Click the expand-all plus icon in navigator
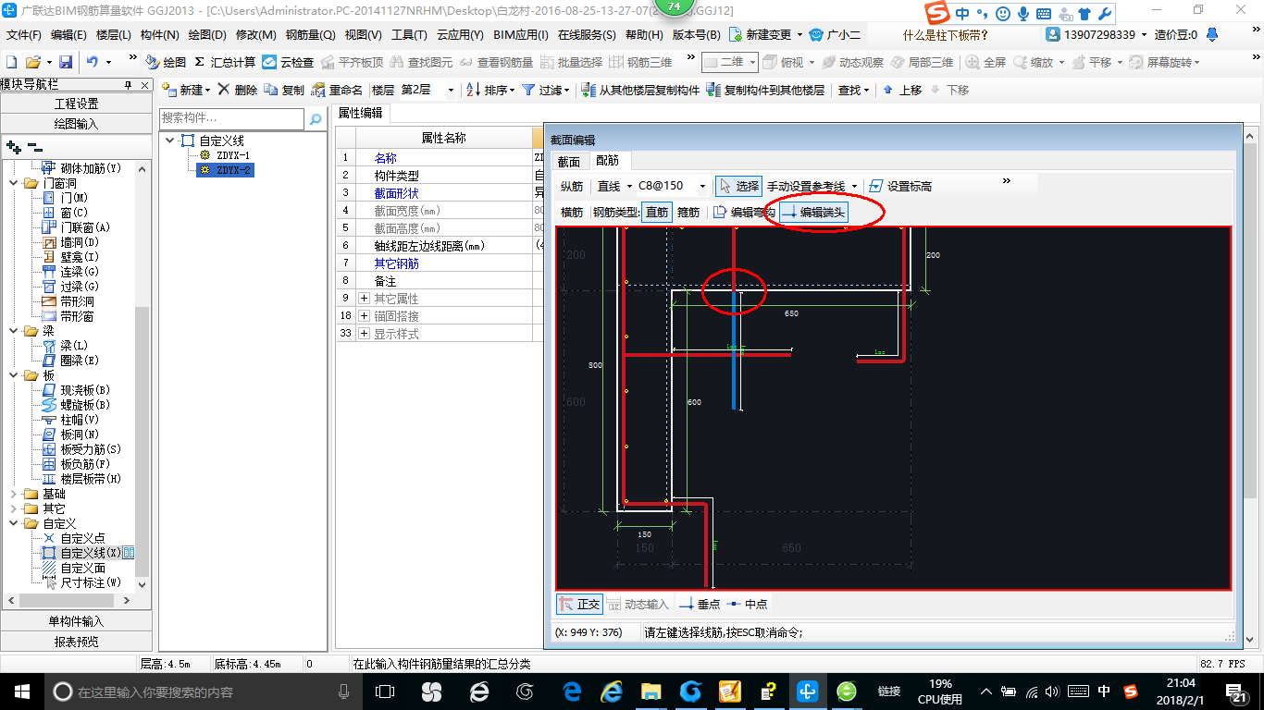1264x710 pixels. [x=13, y=146]
